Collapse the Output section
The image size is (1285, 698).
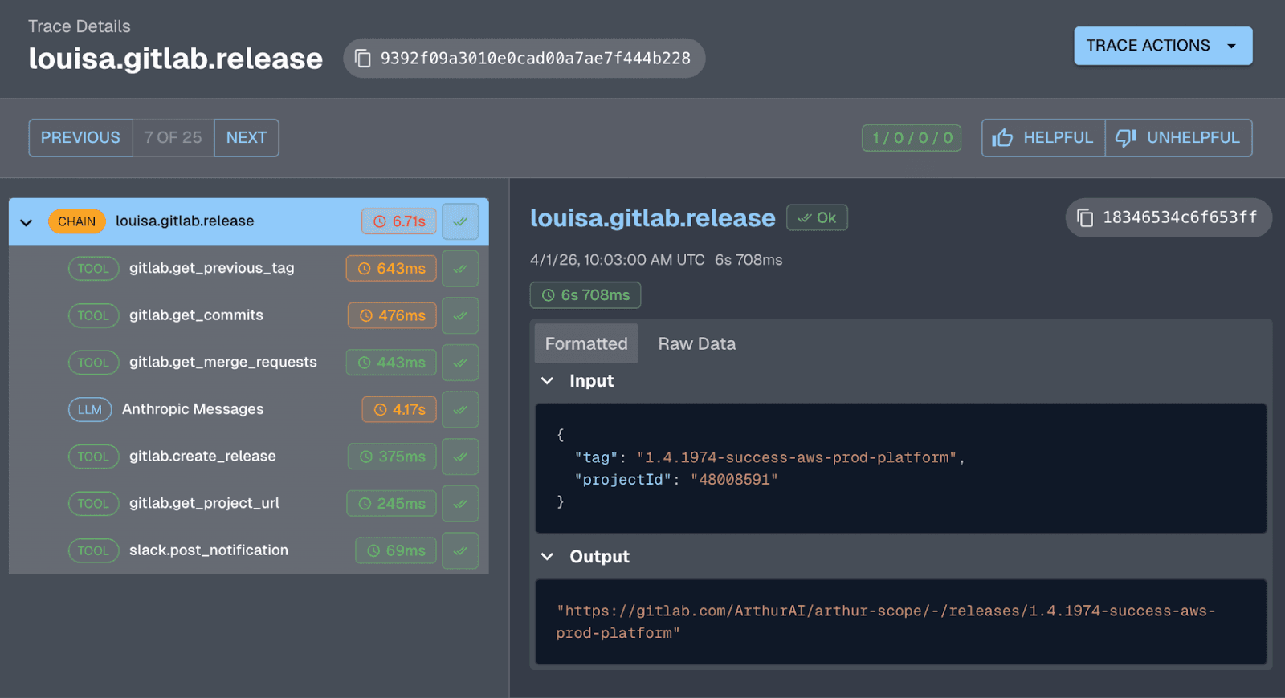click(548, 557)
